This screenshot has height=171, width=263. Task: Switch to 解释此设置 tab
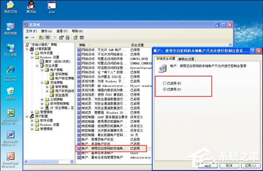[x=186, y=59]
